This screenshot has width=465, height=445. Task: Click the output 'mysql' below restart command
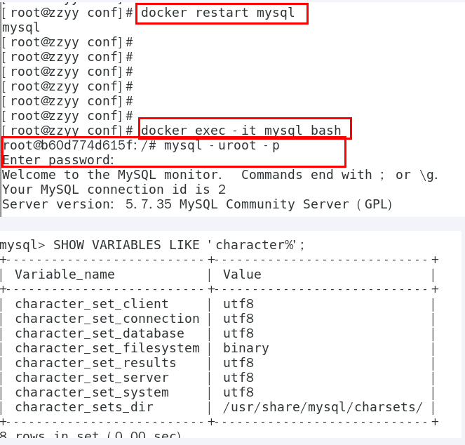point(21,28)
